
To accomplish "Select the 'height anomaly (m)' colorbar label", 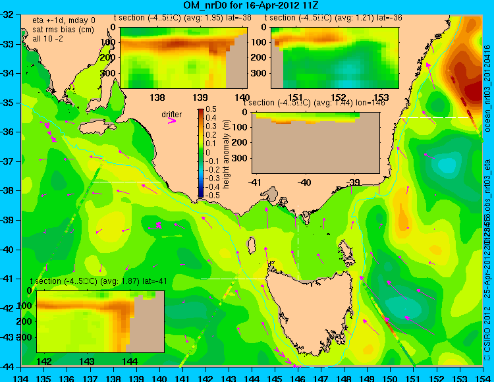I will pos(226,154).
